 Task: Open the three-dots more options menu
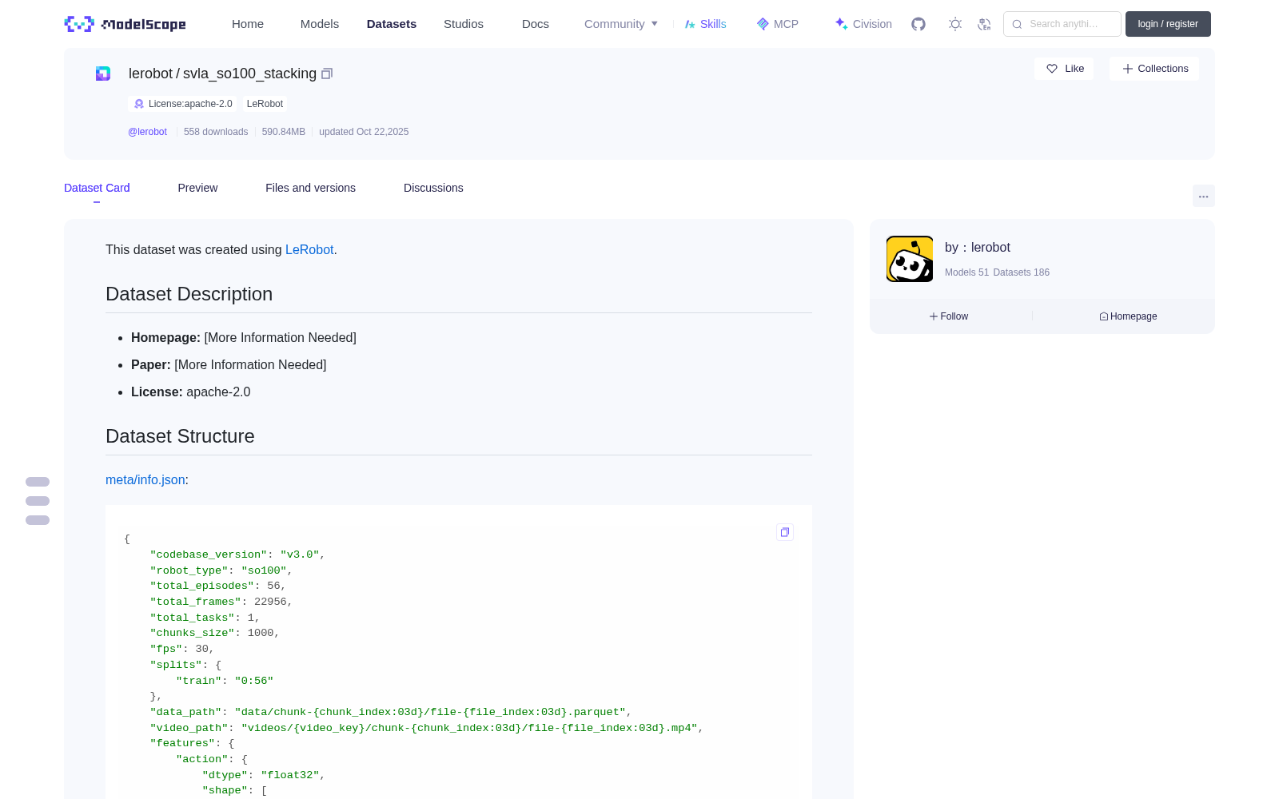click(1204, 196)
